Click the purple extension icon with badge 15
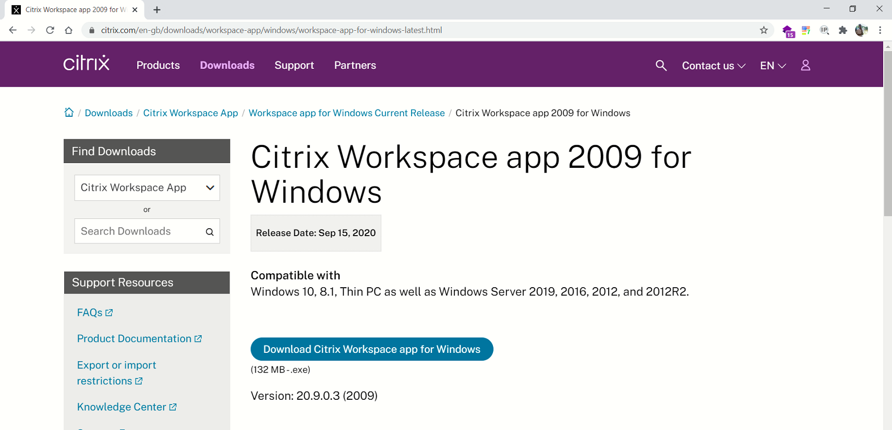 pos(788,31)
